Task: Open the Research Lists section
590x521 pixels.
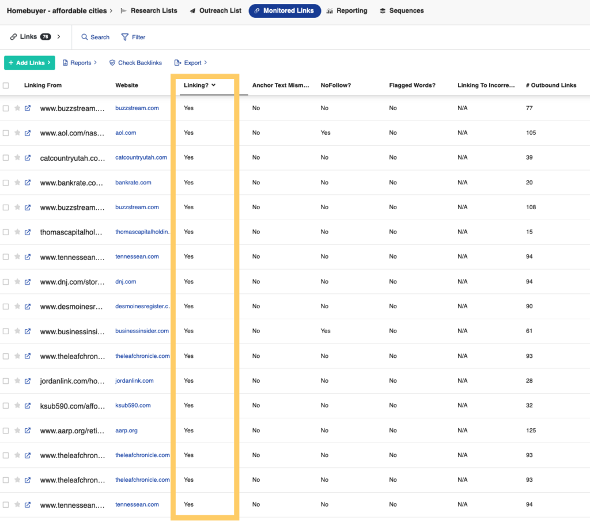Action: pyautogui.click(x=154, y=10)
